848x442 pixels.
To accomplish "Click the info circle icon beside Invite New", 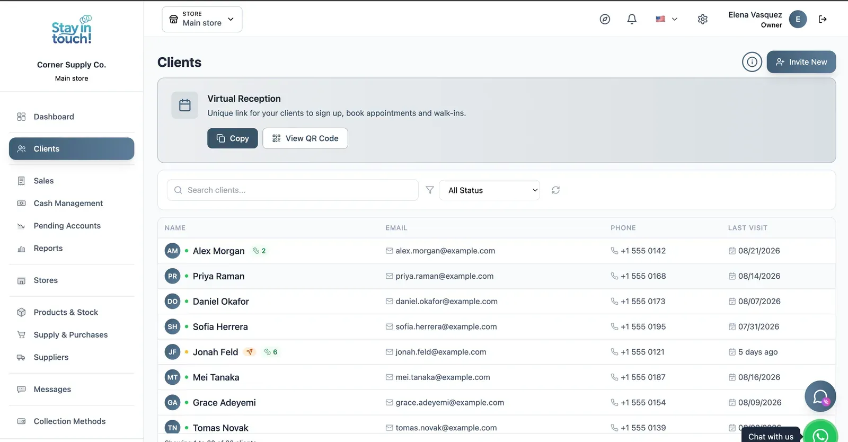I will (x=752, y=62).
